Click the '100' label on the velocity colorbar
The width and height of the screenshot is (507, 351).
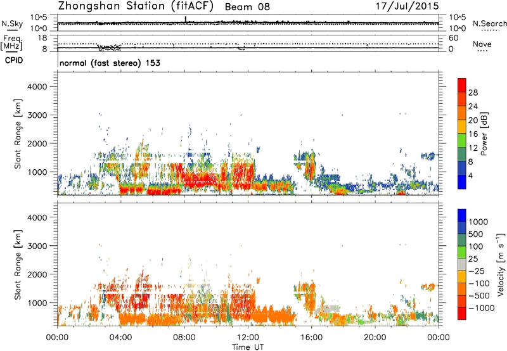coord(477,246)
